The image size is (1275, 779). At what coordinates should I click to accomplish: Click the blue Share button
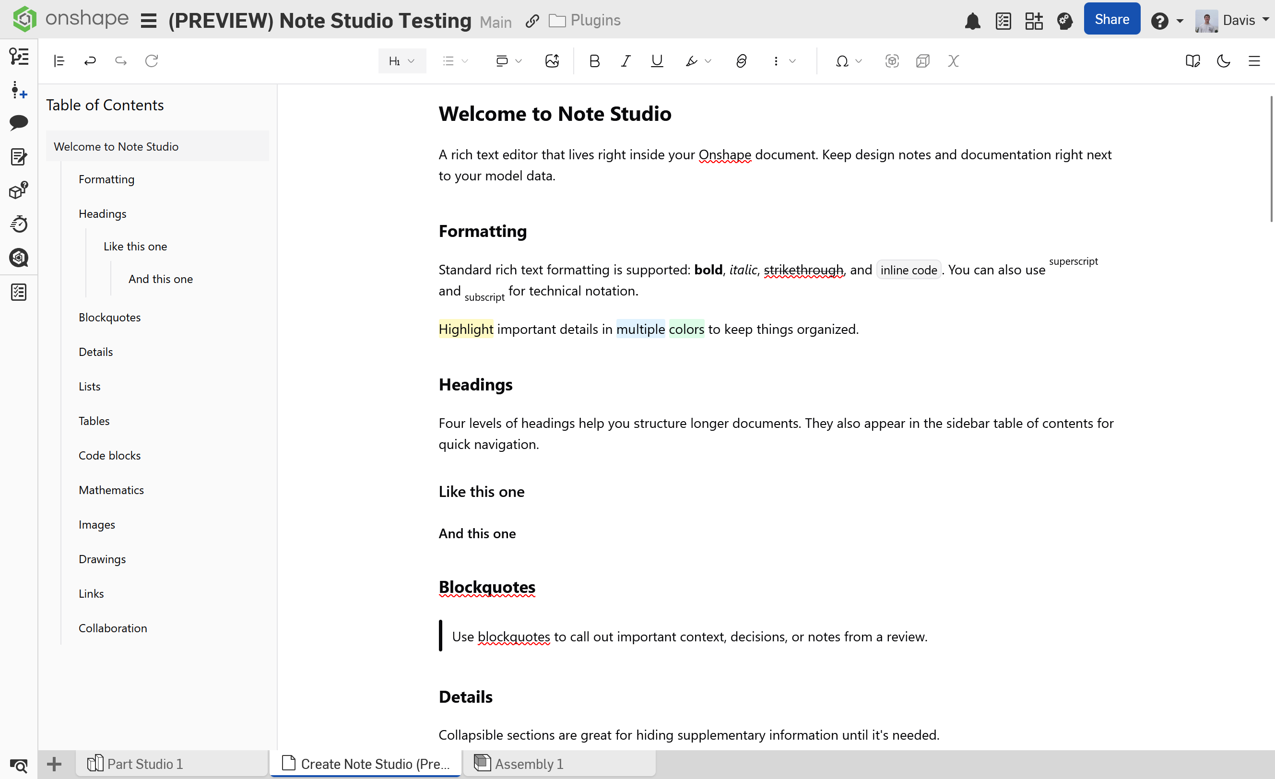pyautogui.click(x=1111, y=20)
